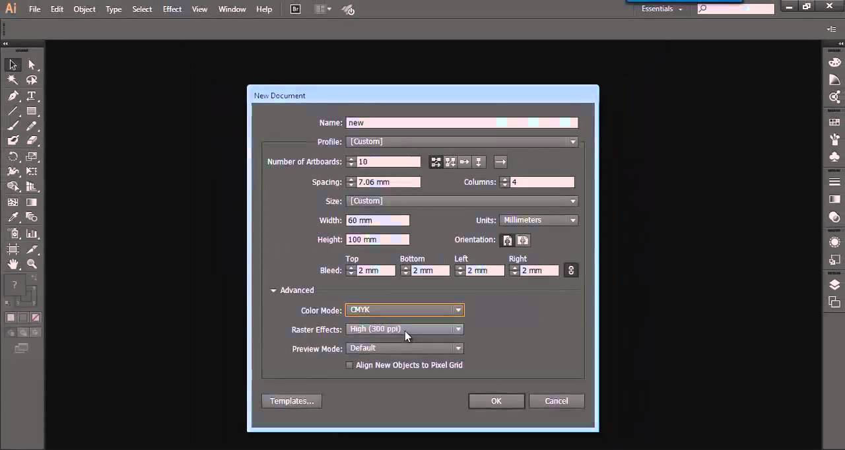Open the Edit menu

[57, 9]
